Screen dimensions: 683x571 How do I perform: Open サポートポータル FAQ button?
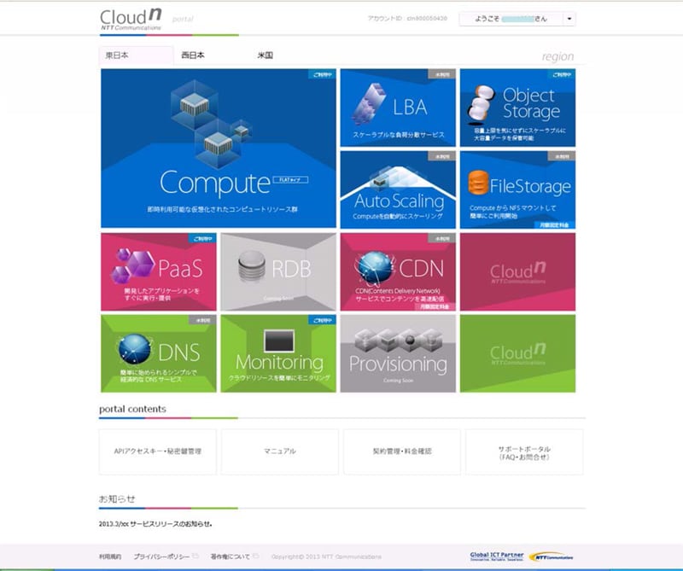point(524,452)
